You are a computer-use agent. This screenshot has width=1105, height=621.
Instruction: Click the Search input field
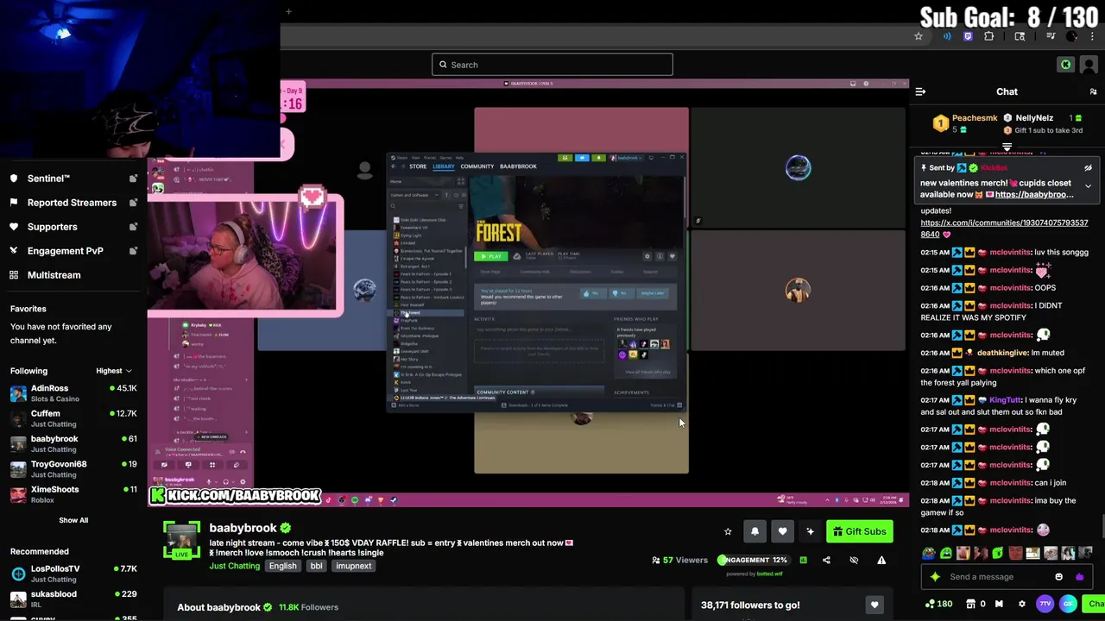[552, 65]
